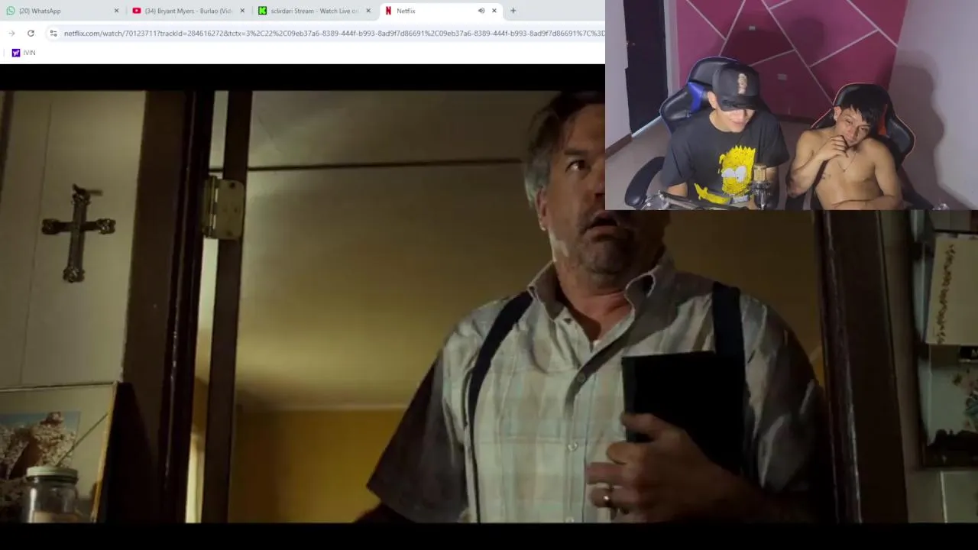Open a new browser tab
This screenshot has height=550, width=978.
click(513, 11)
